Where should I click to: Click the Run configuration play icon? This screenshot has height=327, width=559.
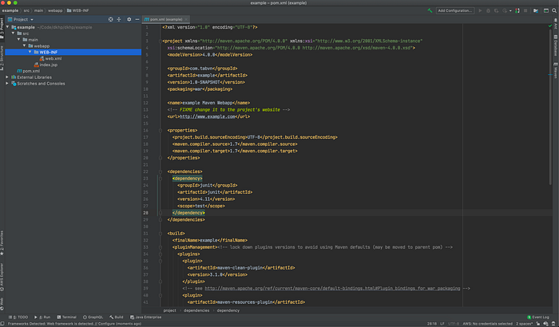coord(480,10)
